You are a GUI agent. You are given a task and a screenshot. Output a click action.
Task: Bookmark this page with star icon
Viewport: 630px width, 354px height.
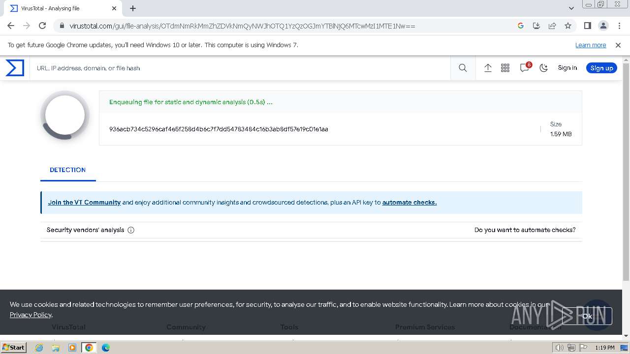(x=568, y=26)
